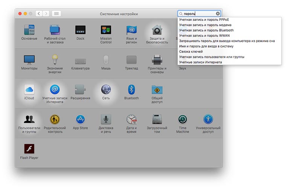Select Имя и пароль для входа
This screenshot has width=286, height=189.
(230, 46)
